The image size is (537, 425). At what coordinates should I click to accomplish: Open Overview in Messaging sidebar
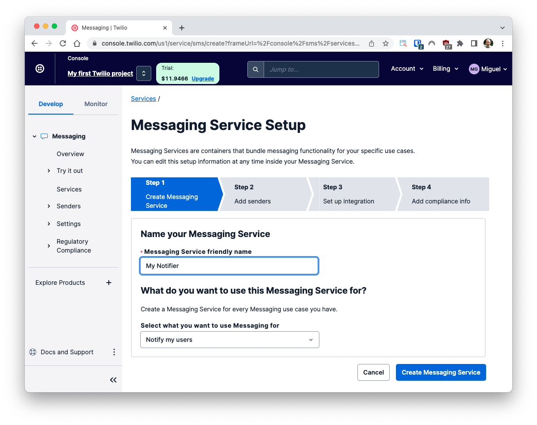[x=70, y=154]
